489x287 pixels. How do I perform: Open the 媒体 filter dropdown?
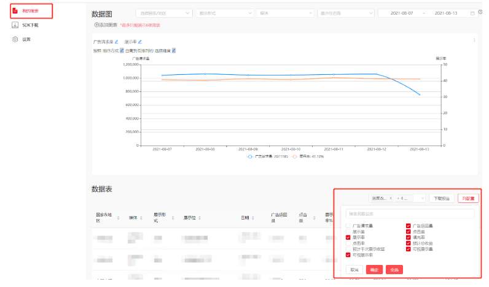(285, 13)
